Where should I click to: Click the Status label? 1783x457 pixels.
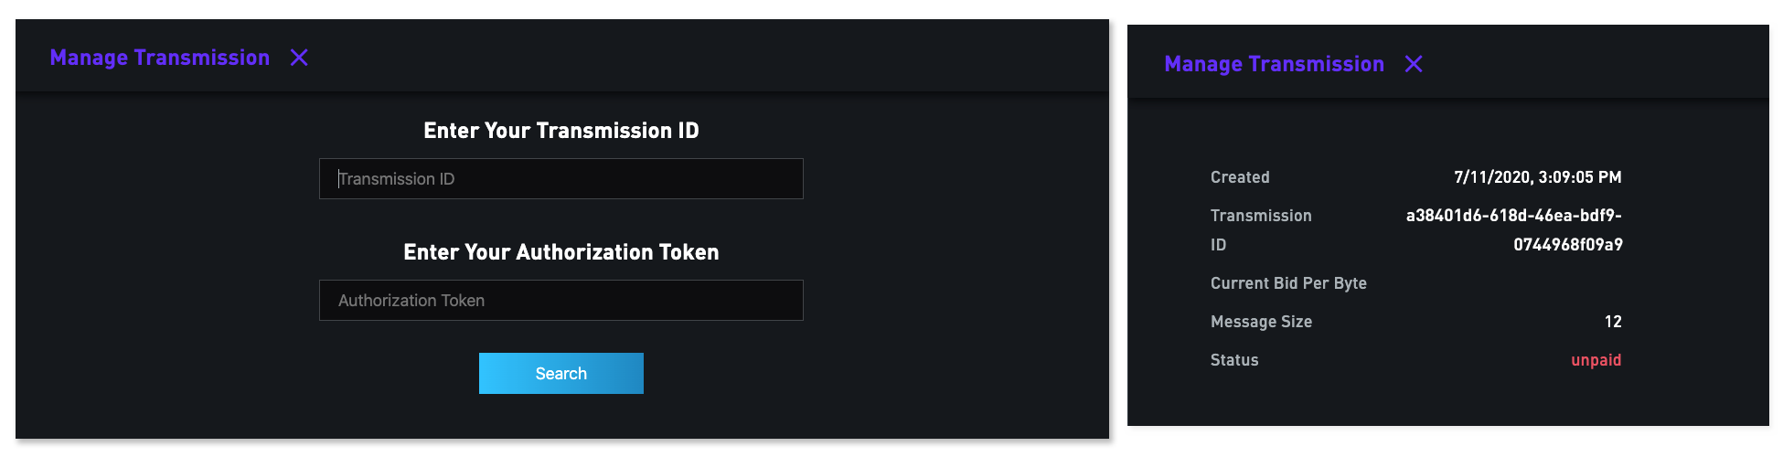point(1234,360)
